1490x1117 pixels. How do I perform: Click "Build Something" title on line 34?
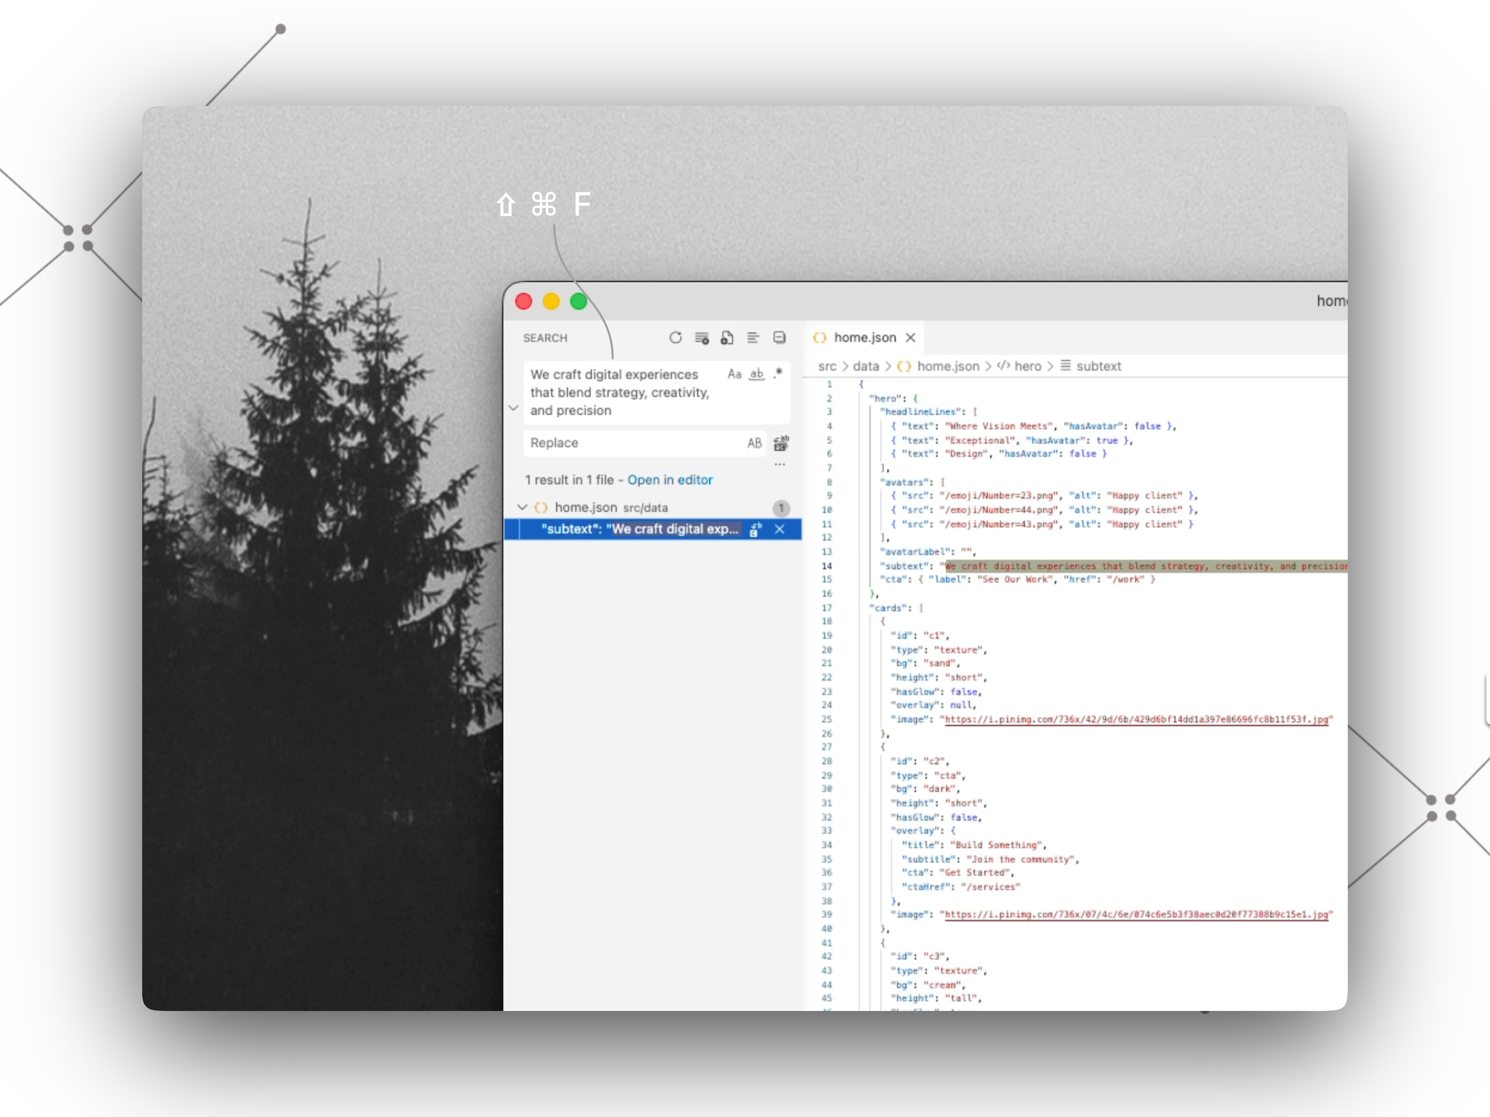[998, 845]
